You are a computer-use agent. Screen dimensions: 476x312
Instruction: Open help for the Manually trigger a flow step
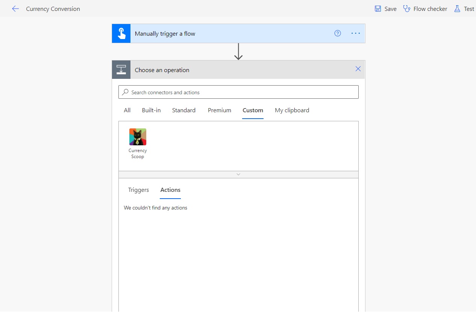[x=337, y=33]
